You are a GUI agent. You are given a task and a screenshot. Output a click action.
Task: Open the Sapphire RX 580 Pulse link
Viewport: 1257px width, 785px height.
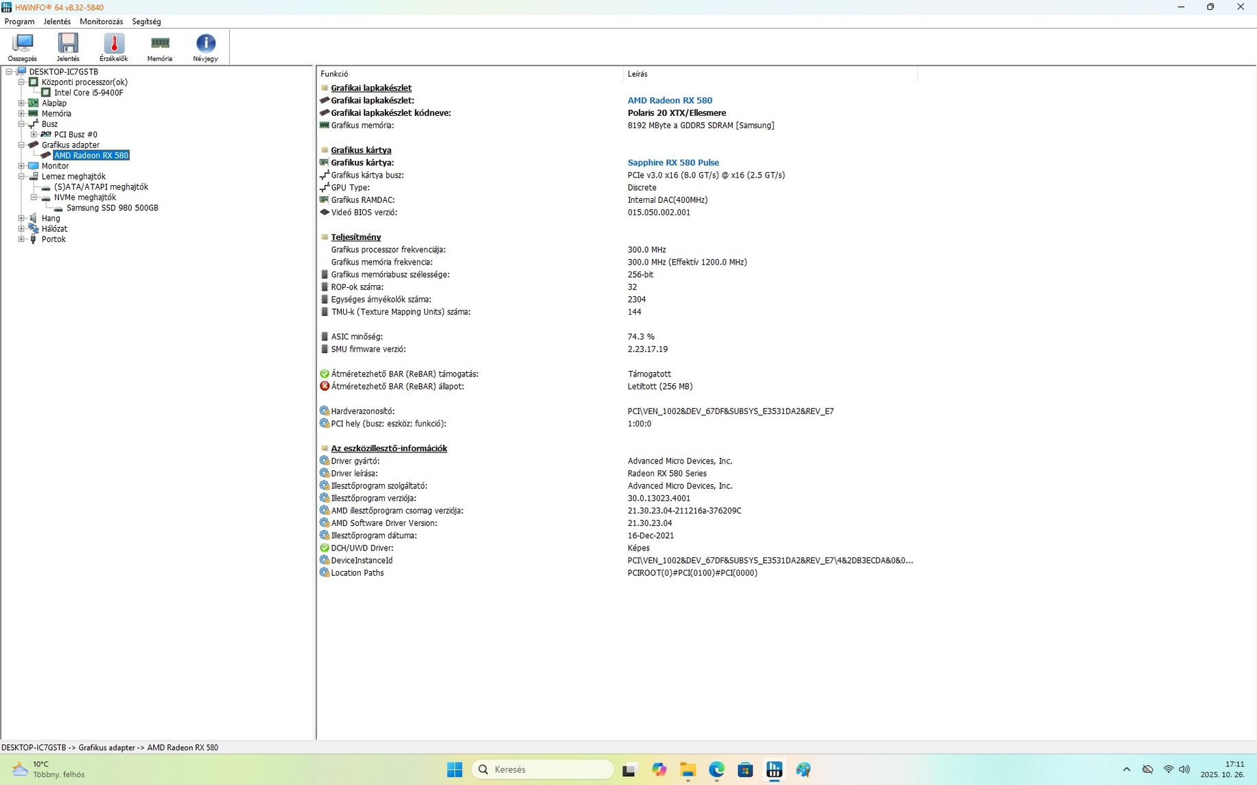click(673, 163)
